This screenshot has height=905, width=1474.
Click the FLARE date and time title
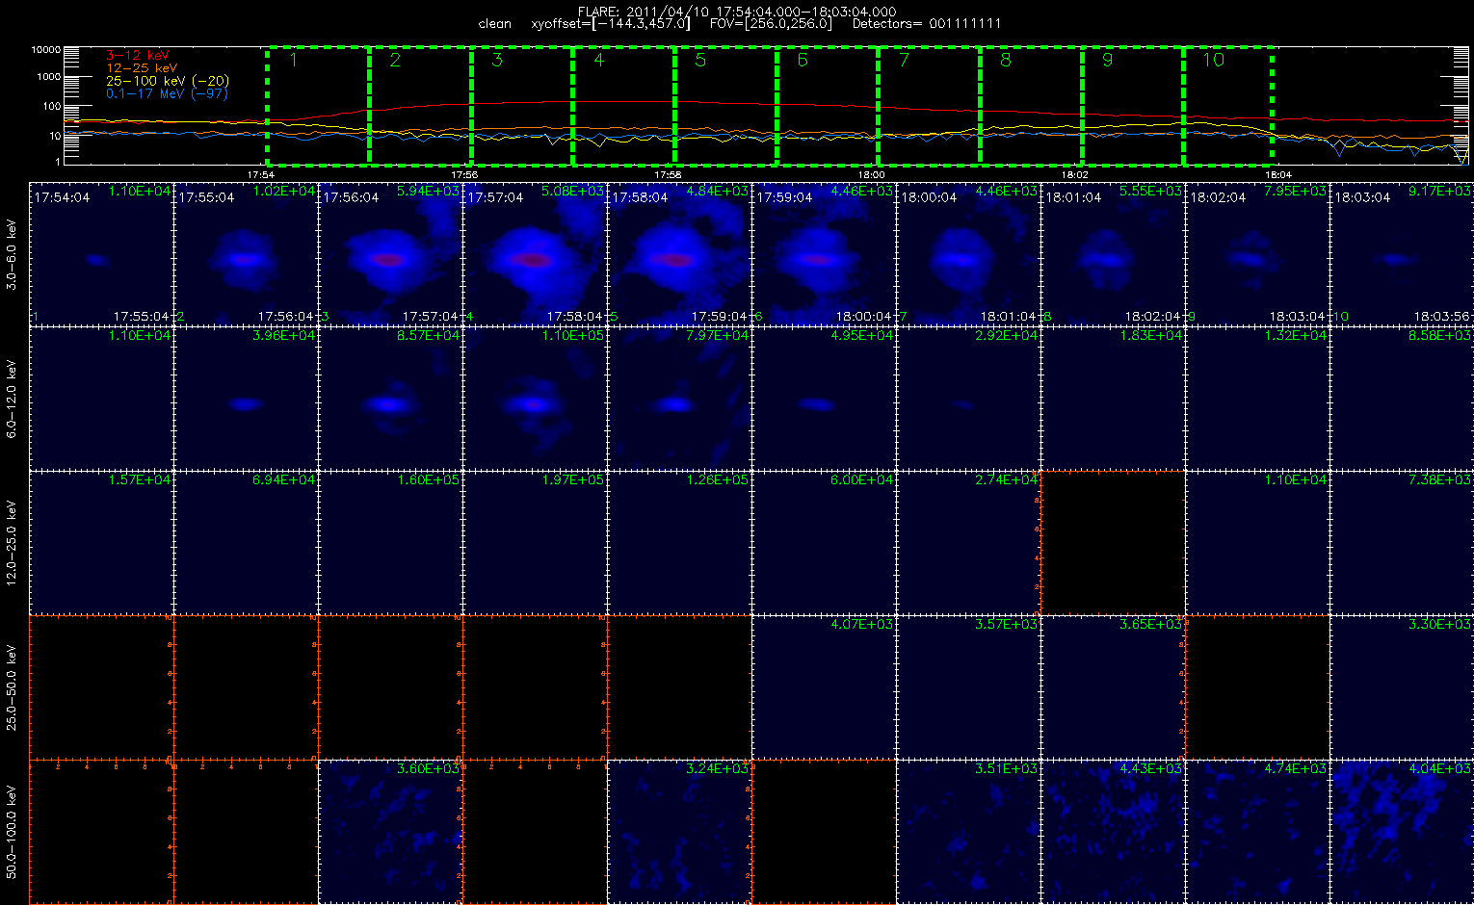[x=737, y=12]
